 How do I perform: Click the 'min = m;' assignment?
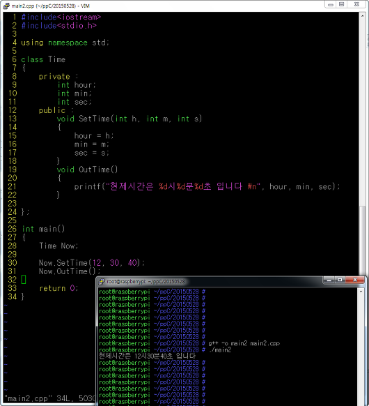tap(92, 144)
